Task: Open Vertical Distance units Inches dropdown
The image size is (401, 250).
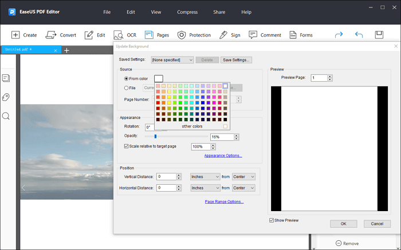Action: click(x=205, y=177)
